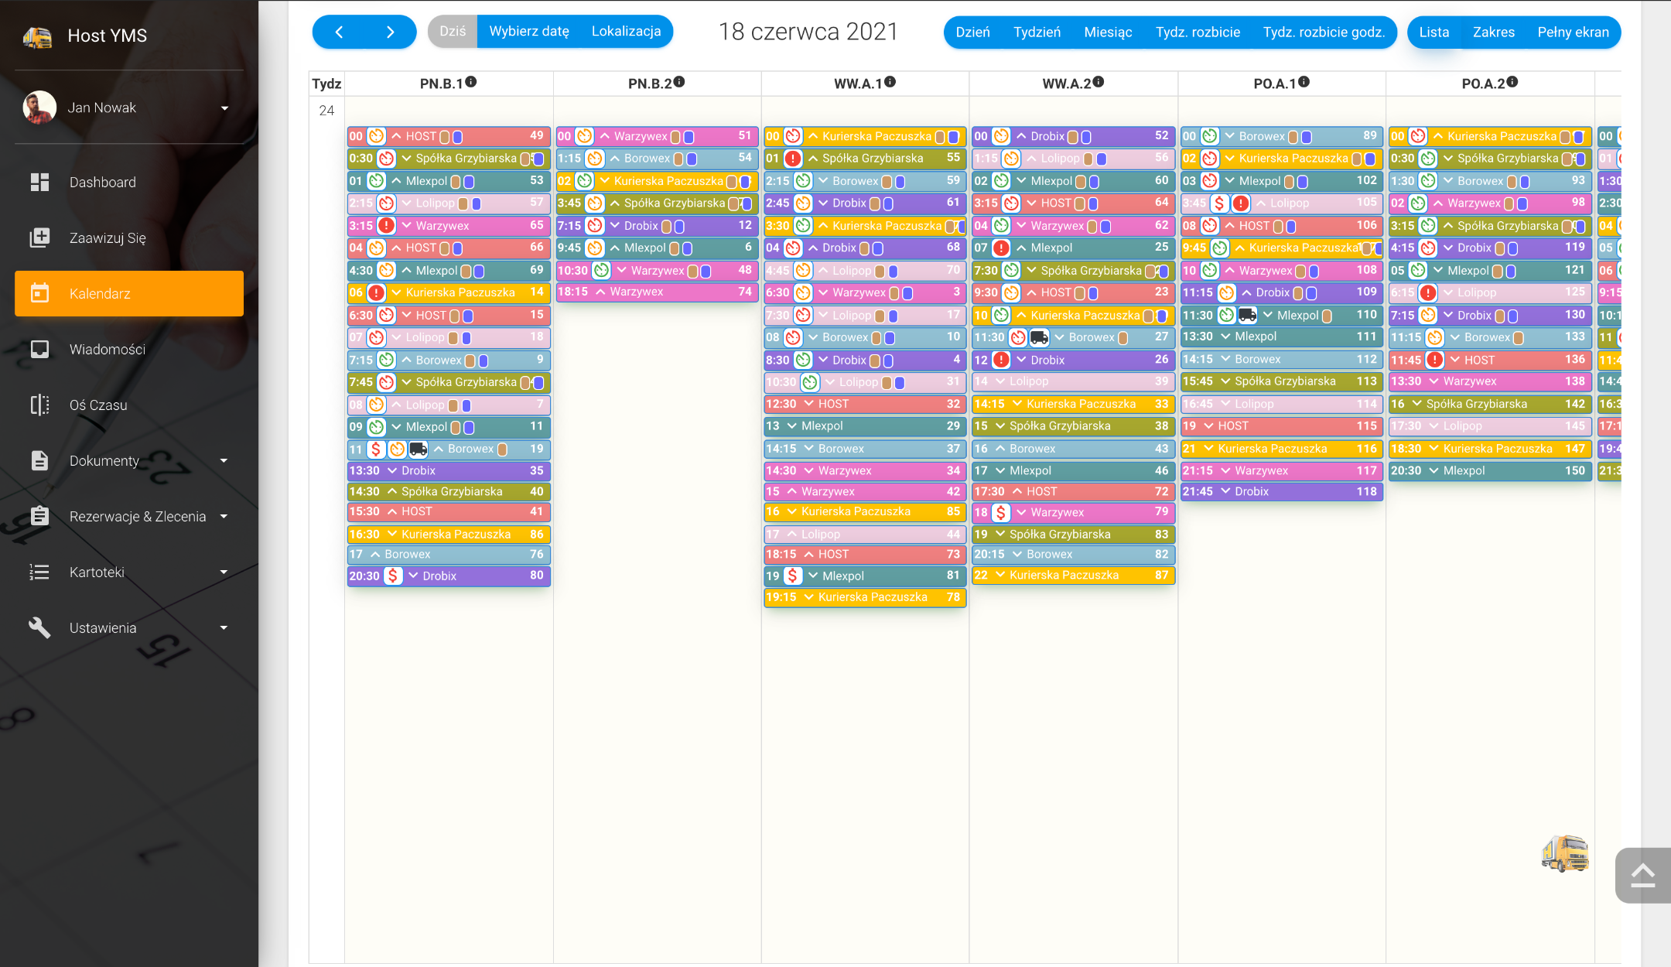Image resolution: width=1671 pixels, height=967 pixels.
Task: Switch to Tydzień calendar view
Action: pyautogui.click(x=1037, y=32)
